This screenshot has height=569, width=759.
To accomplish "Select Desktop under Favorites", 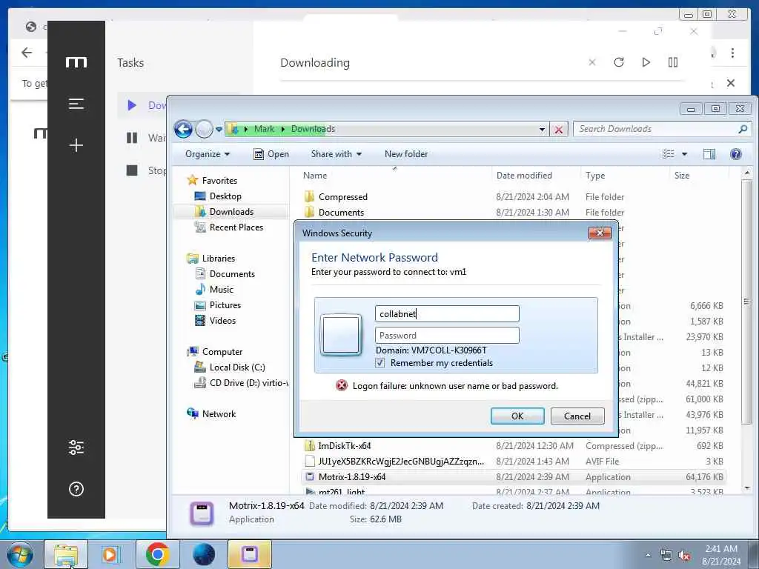I will tap(225, 196).
